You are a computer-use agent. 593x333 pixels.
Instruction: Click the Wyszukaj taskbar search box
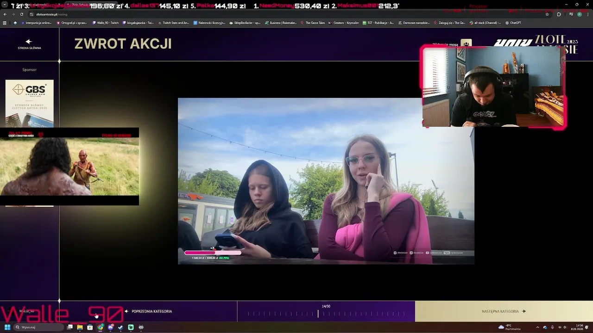pyautogui.click(x=38, y=327)
